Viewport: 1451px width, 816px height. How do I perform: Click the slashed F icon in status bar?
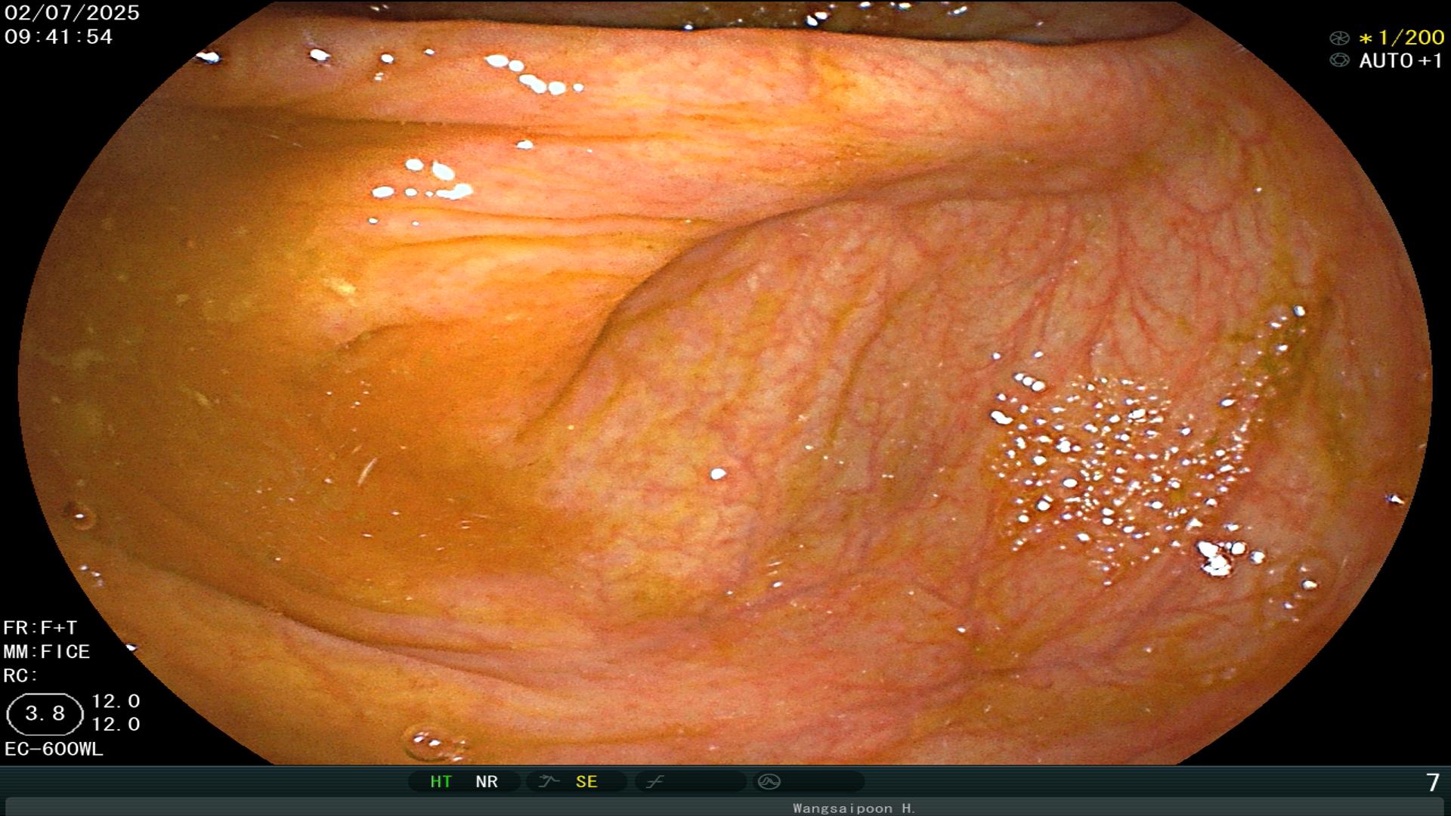(x=654, y=781)
